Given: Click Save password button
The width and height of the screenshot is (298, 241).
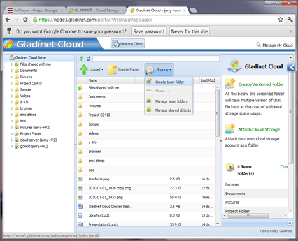Looking at the screenshot, I should click(148, 31).
